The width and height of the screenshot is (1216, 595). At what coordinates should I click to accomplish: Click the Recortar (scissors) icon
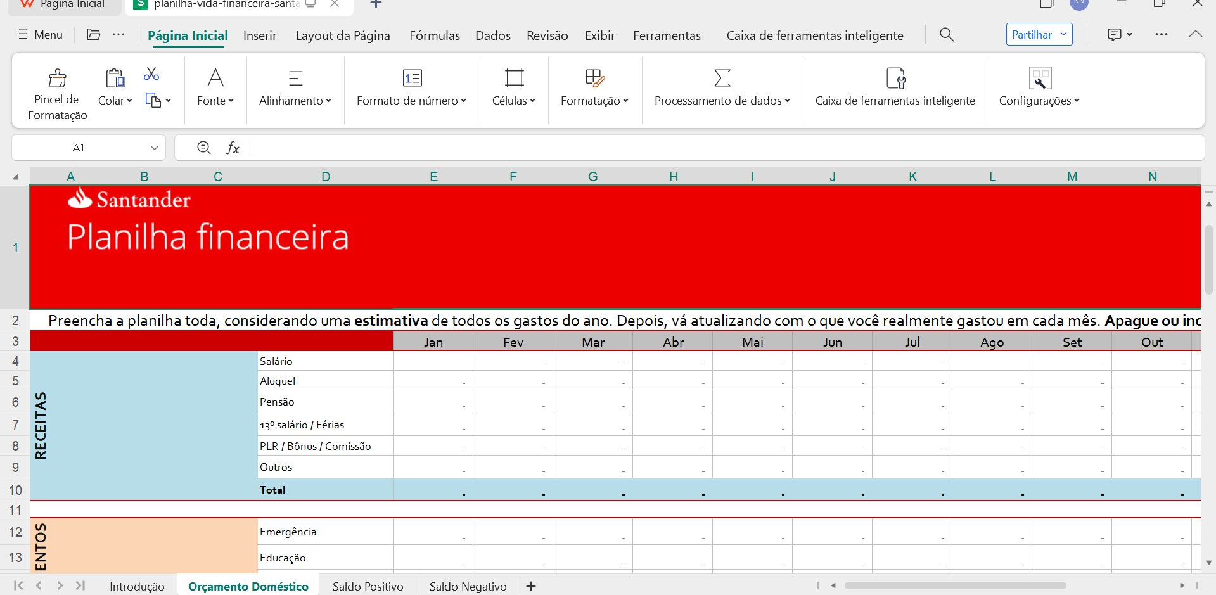(151, 74)
